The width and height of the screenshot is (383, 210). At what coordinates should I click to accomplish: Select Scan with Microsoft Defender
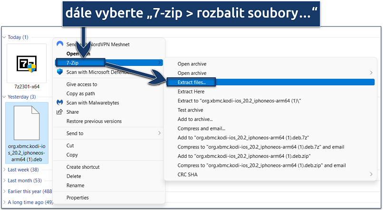(98, 72)
